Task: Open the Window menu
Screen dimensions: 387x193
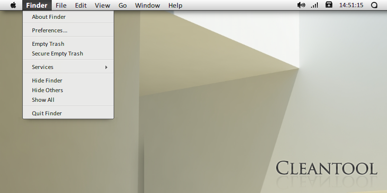Action: click(148, 5)
